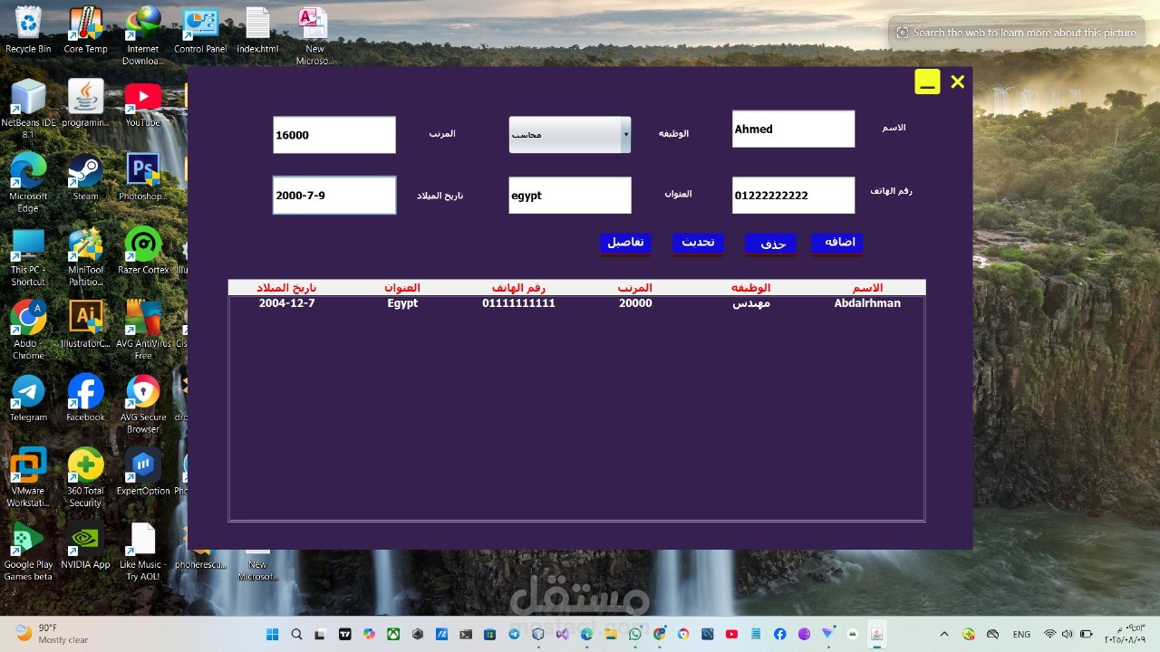This screenshot has width=1160, height=652.
Task: Open Internet Download Manager desktop shortcut
Action: point(142,36)
